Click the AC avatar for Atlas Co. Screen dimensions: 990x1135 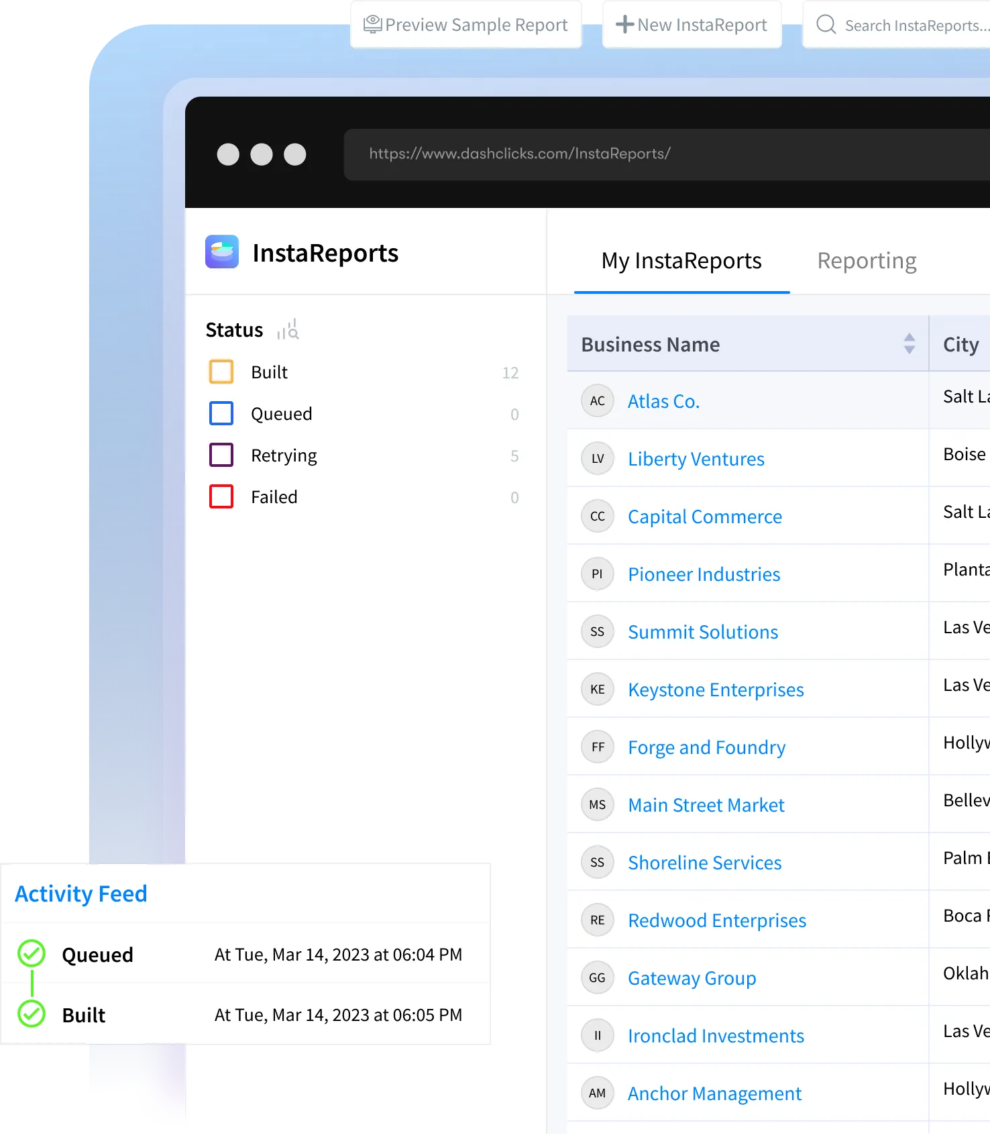tap(598, 400)
